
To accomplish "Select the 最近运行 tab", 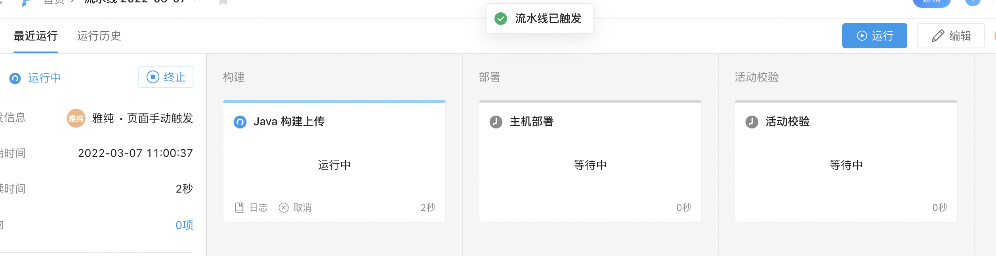I will coord(36,36).
